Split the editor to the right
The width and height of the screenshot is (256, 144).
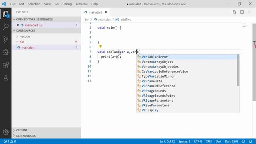click(x=242, y=12)
